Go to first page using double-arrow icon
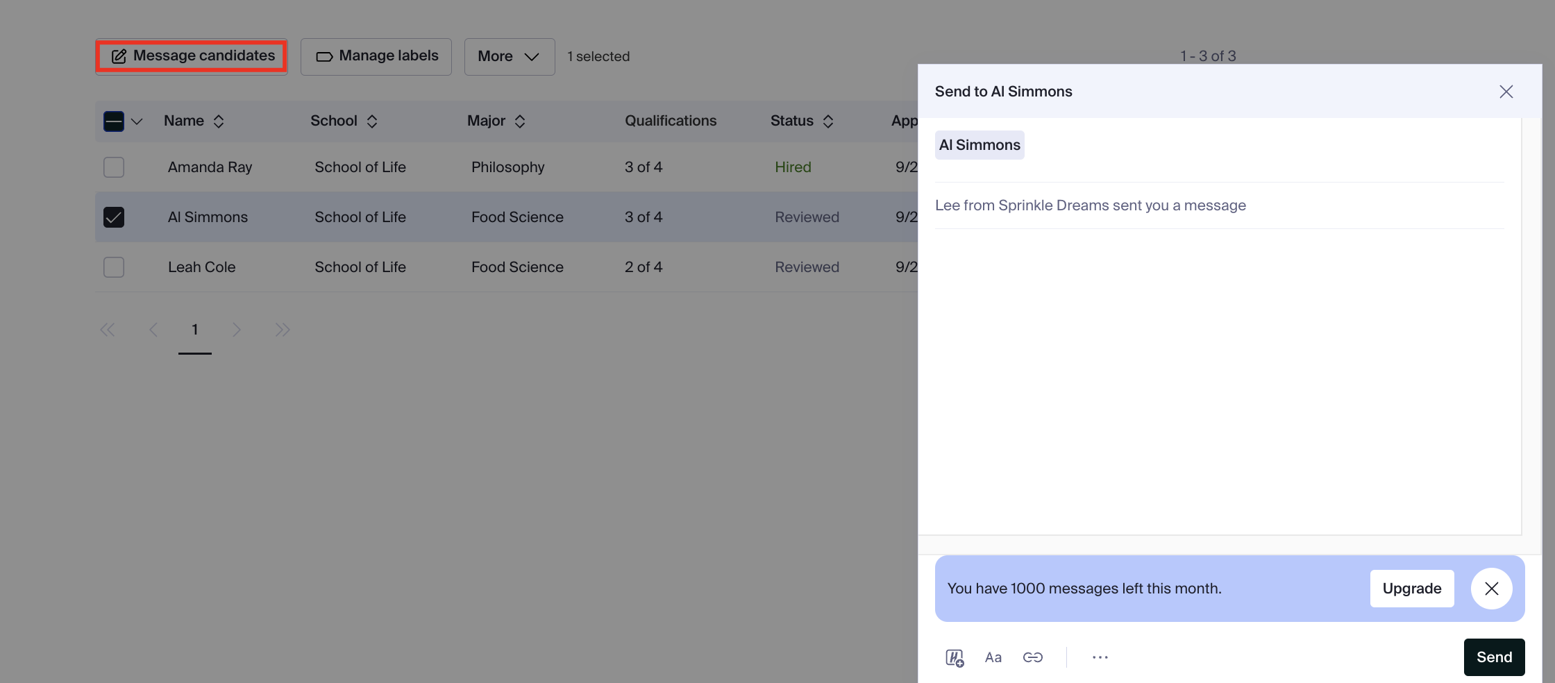 click(108, 330)
